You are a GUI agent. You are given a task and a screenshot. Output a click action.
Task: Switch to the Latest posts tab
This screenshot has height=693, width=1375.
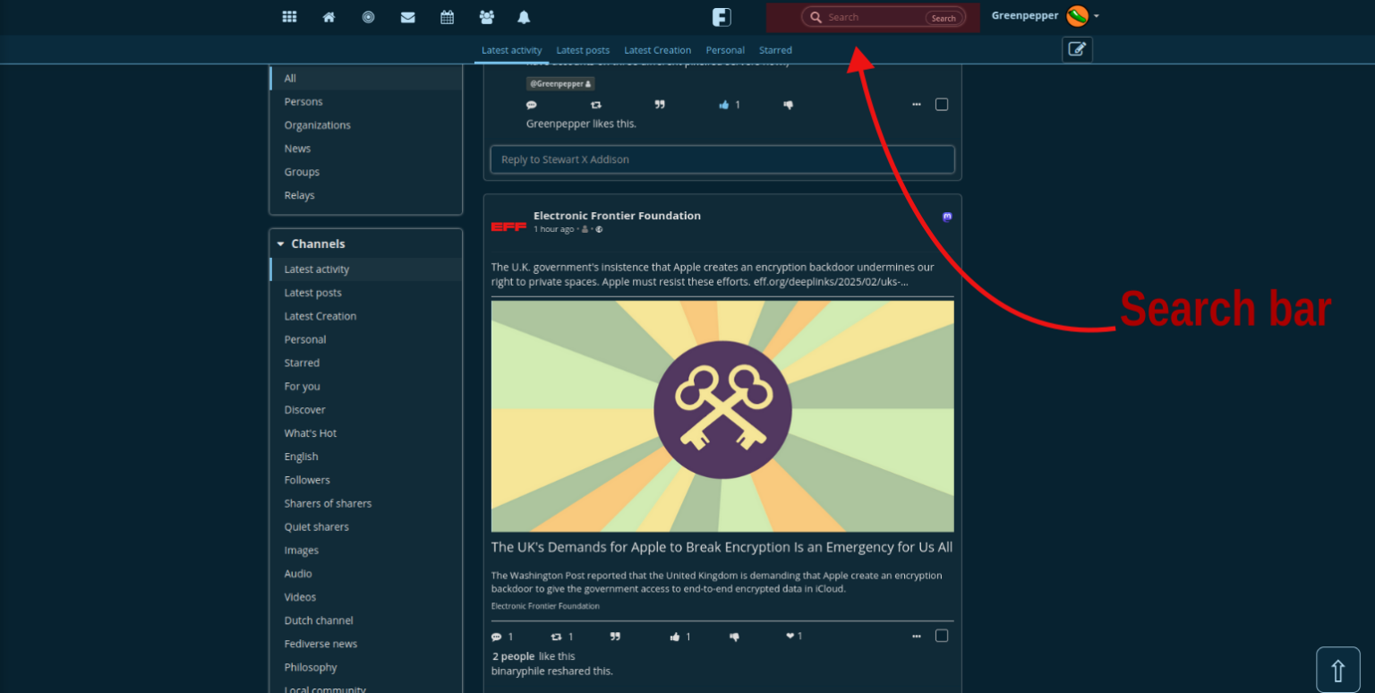583,50
